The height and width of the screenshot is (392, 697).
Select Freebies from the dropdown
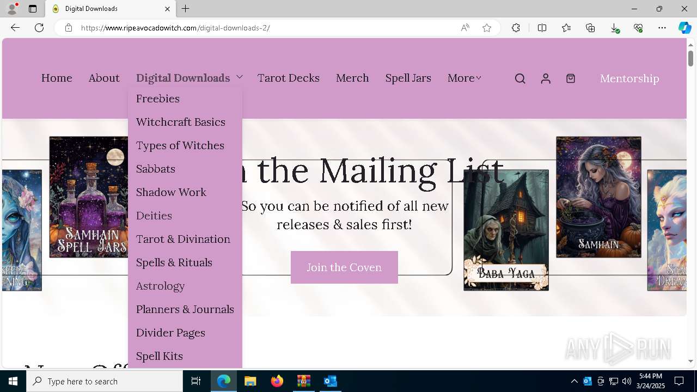pos(158,99)
